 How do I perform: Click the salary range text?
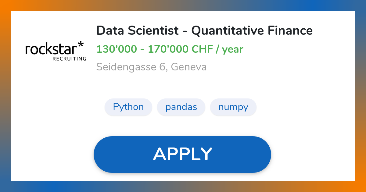pyautogui.click(x=170, y=49)
